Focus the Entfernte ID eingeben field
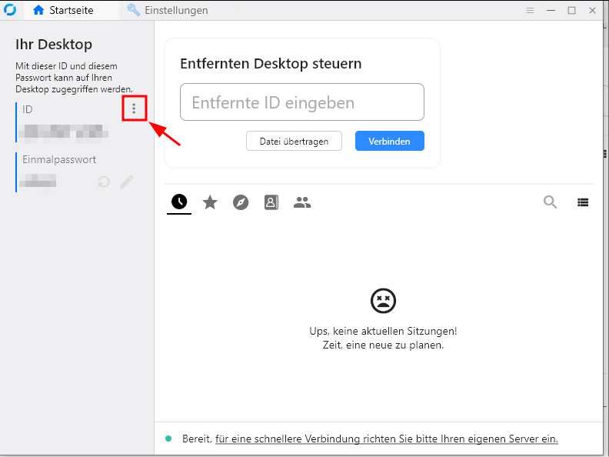 (302, 102)
